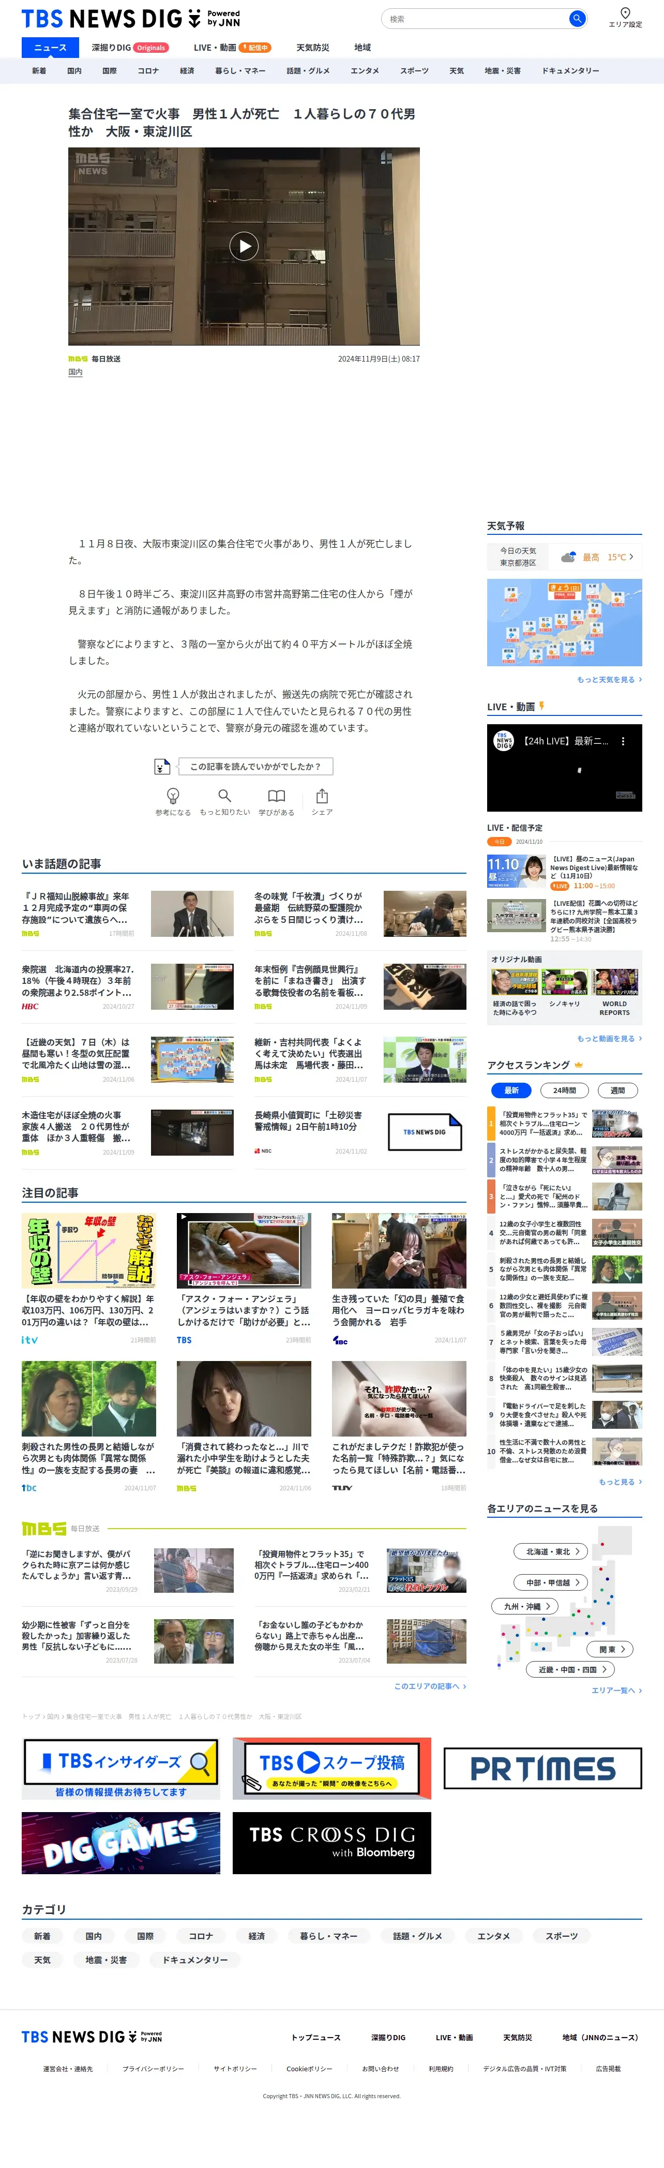Click the 地震・災害 category pill at bottom
The image size is (664, 2168).
coord(106,1960)
